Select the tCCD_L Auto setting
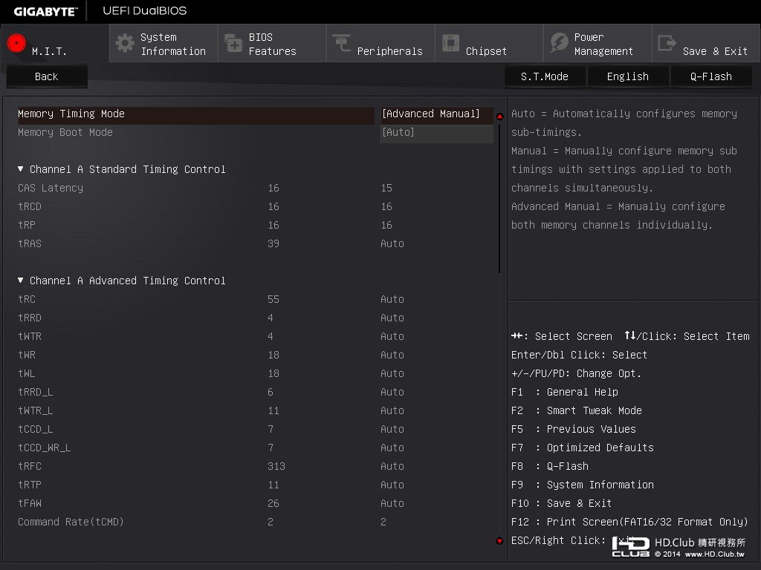 [x=392, y=429]
